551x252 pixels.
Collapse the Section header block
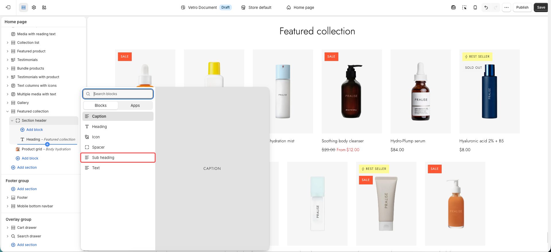click(x=12, y=121)
